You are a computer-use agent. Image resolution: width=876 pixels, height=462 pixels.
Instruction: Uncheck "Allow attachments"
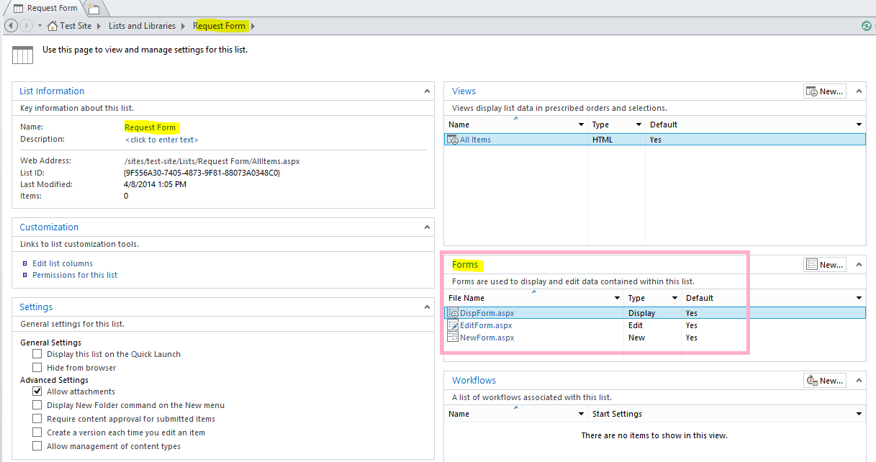(x=37, y=391)
